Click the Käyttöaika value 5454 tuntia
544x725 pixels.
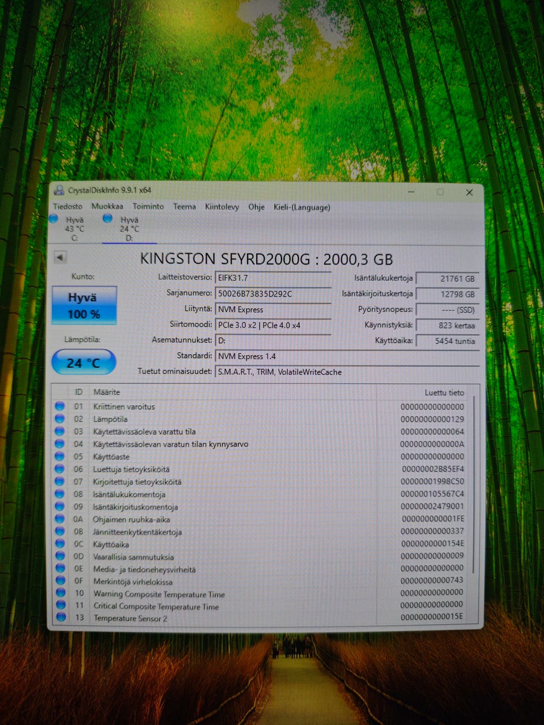click(x=447, y=341)
